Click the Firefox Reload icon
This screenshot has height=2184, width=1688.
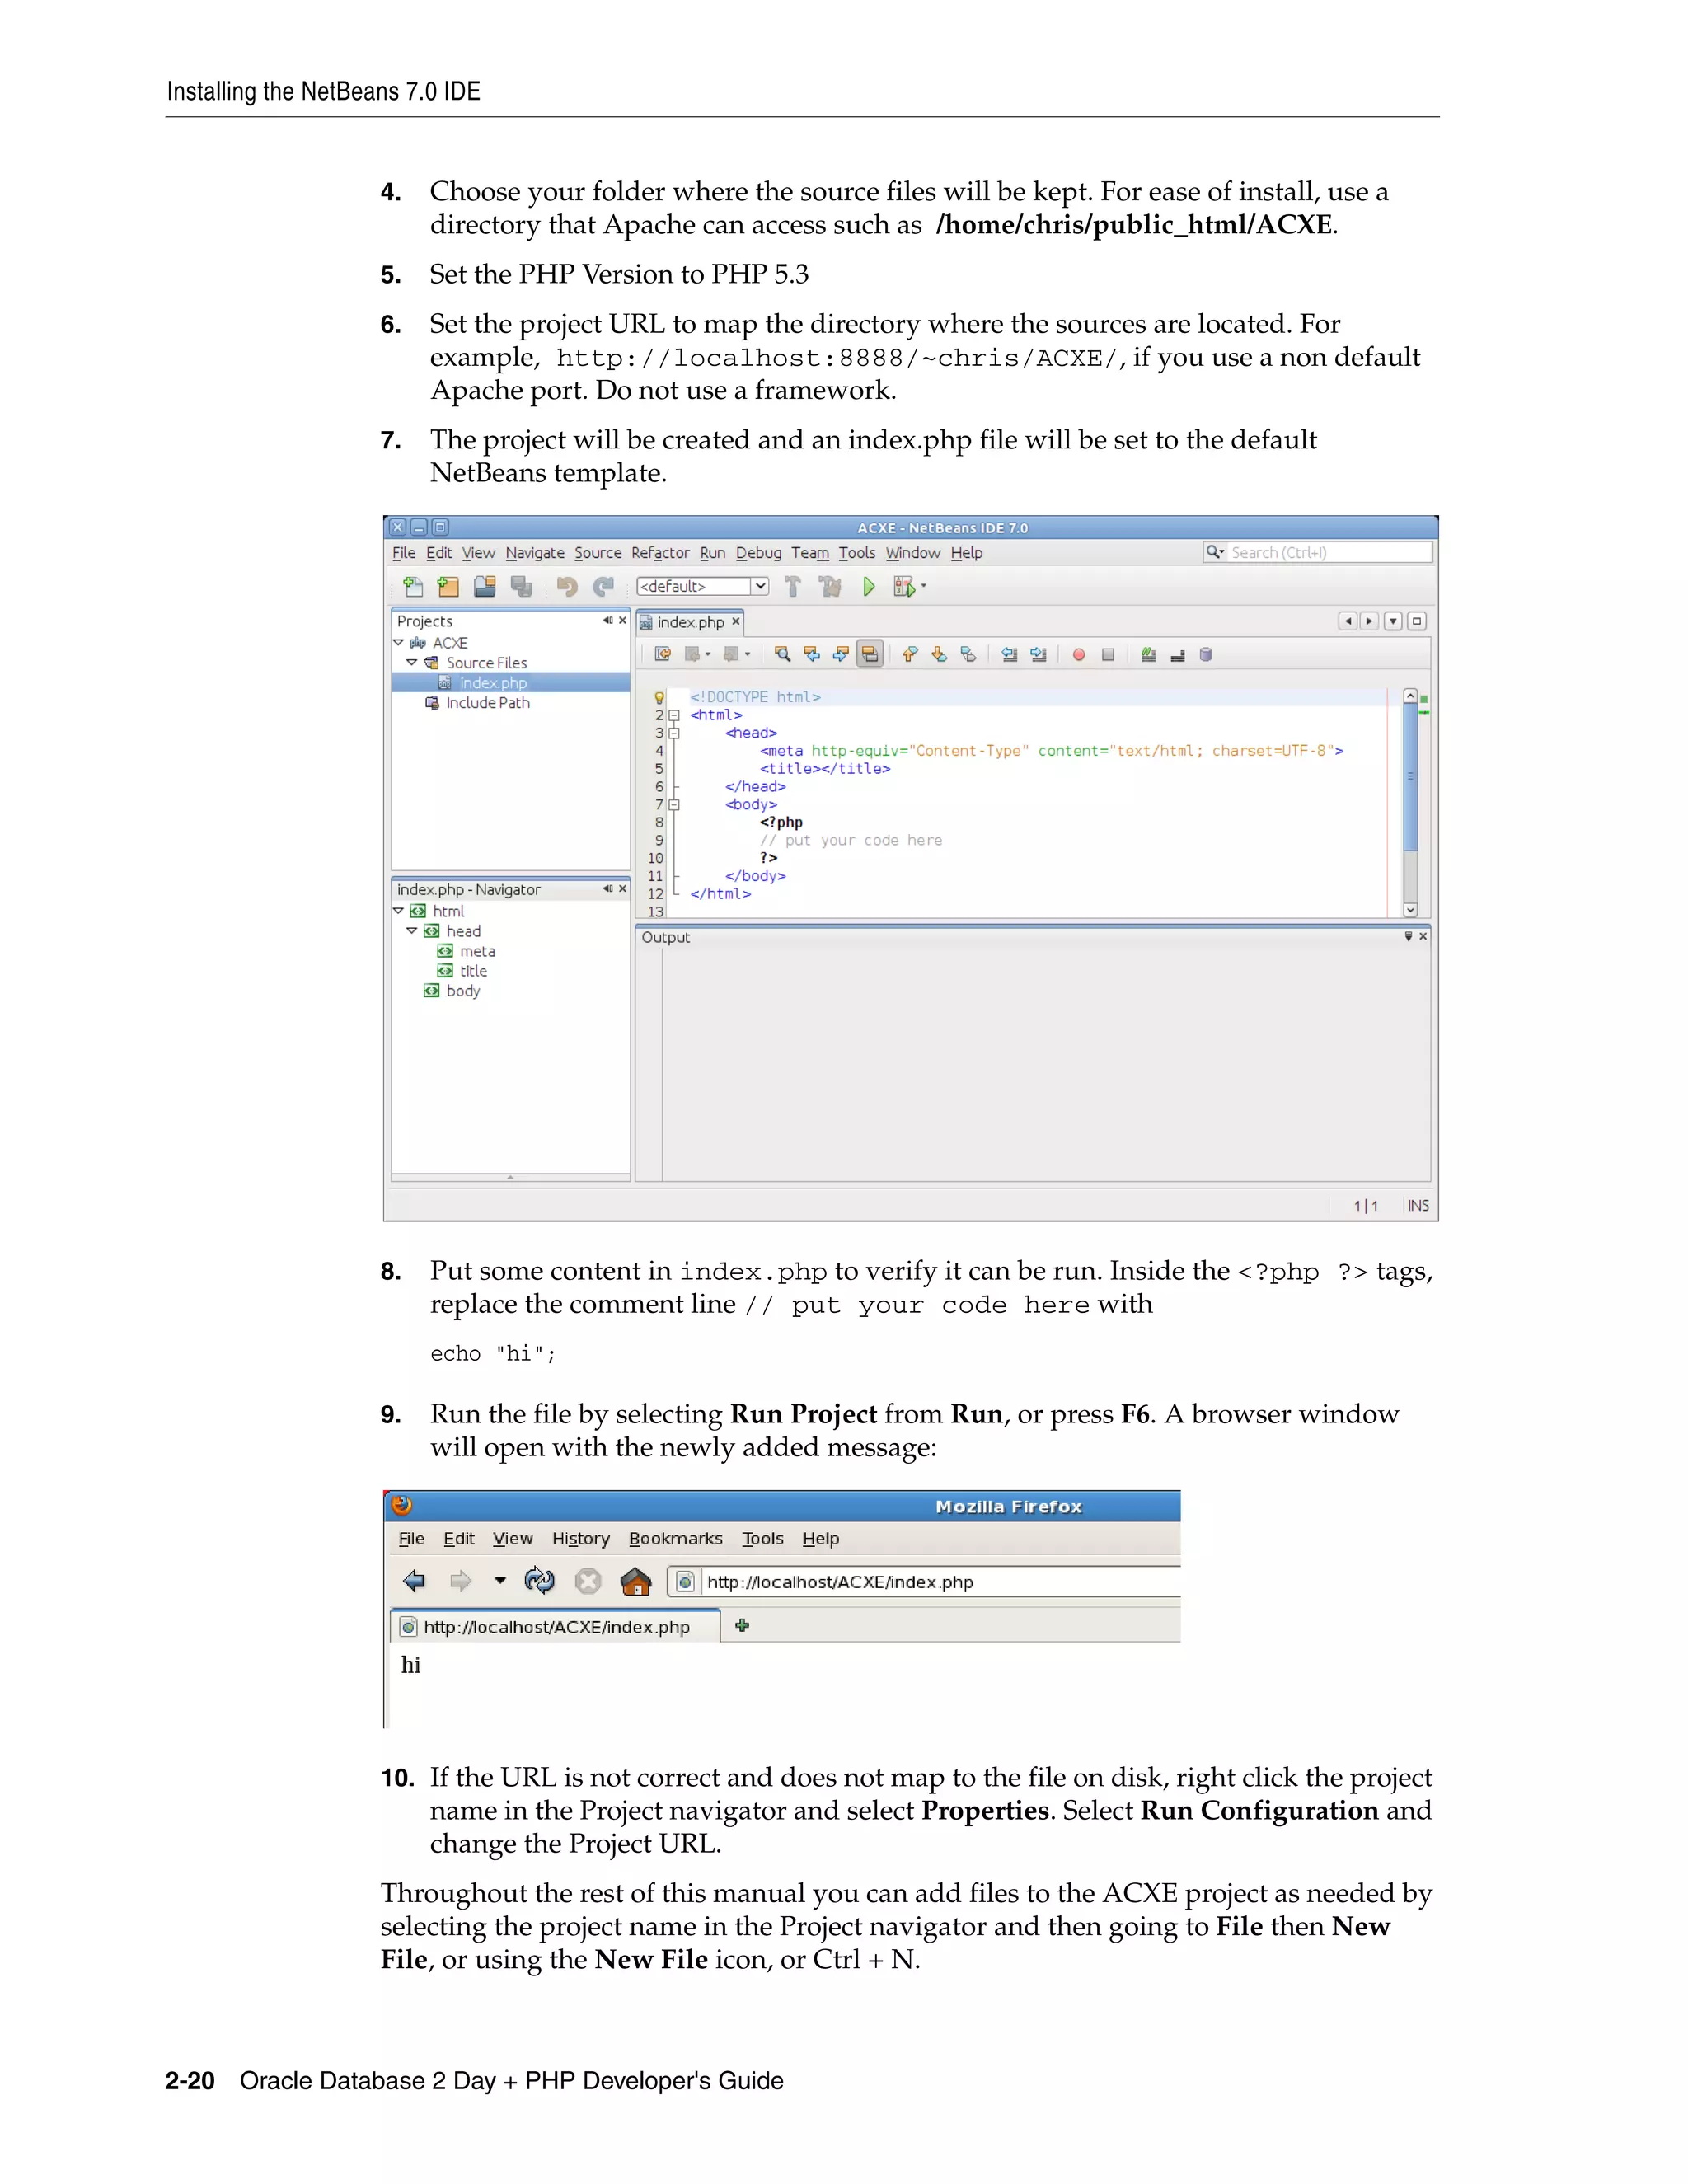coord(540,1581)
